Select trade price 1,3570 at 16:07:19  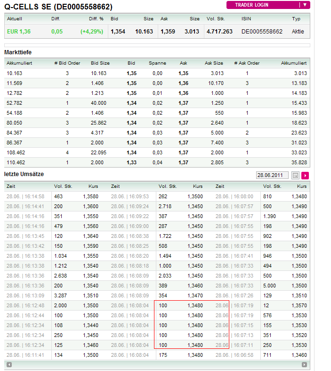pos(299,305)
